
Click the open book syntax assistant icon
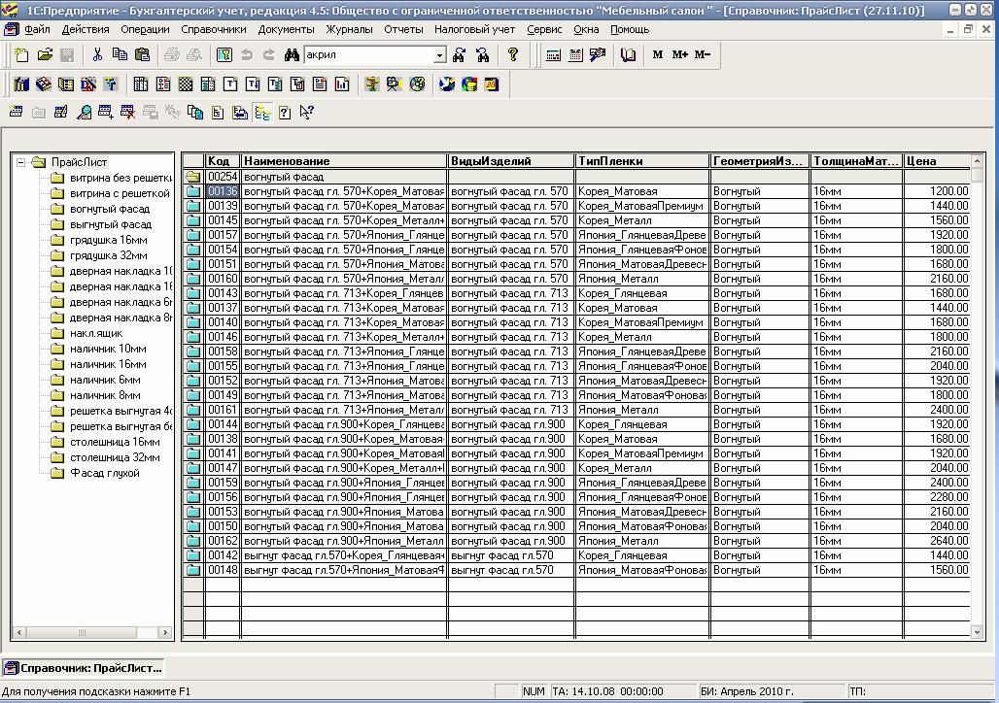point(628,54)
